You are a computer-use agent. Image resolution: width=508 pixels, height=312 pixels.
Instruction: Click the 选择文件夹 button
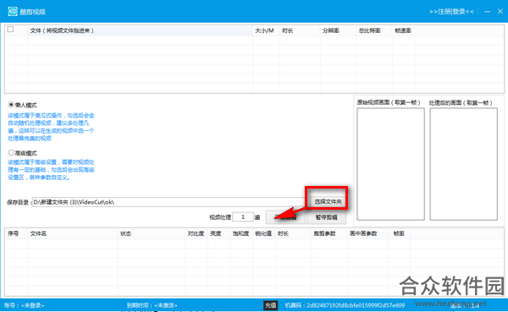(328, 201)
